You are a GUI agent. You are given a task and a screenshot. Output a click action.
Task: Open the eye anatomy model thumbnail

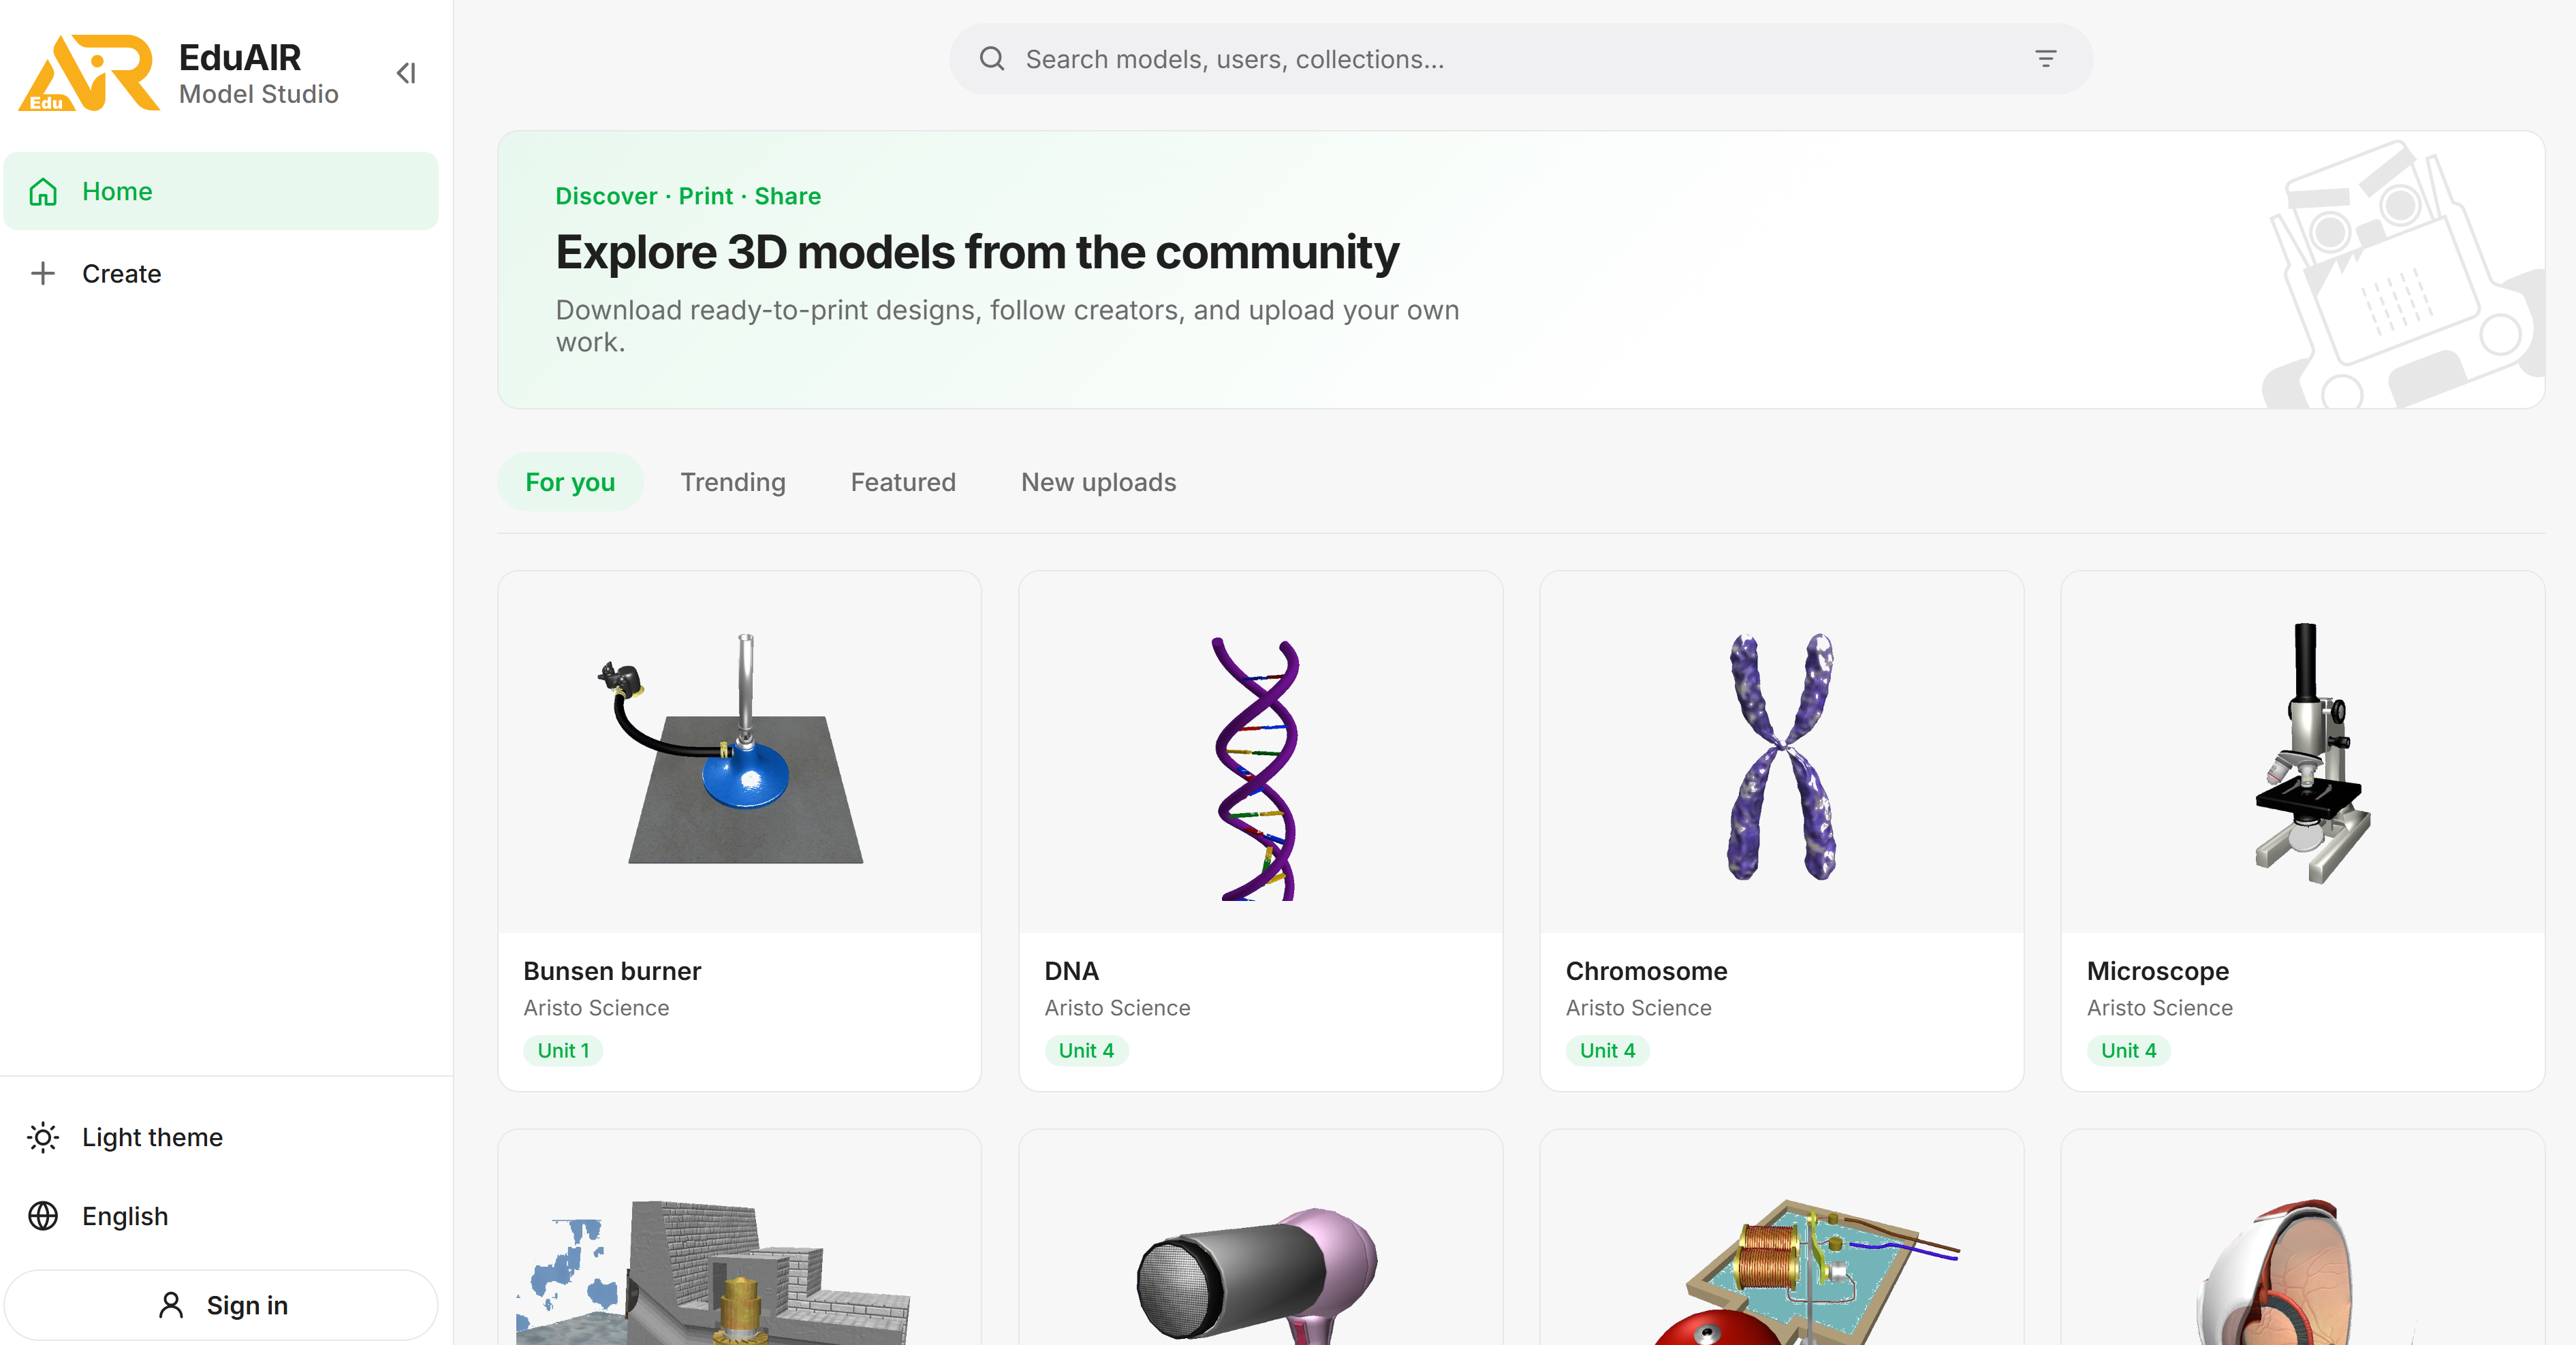click(2303, 1238)
